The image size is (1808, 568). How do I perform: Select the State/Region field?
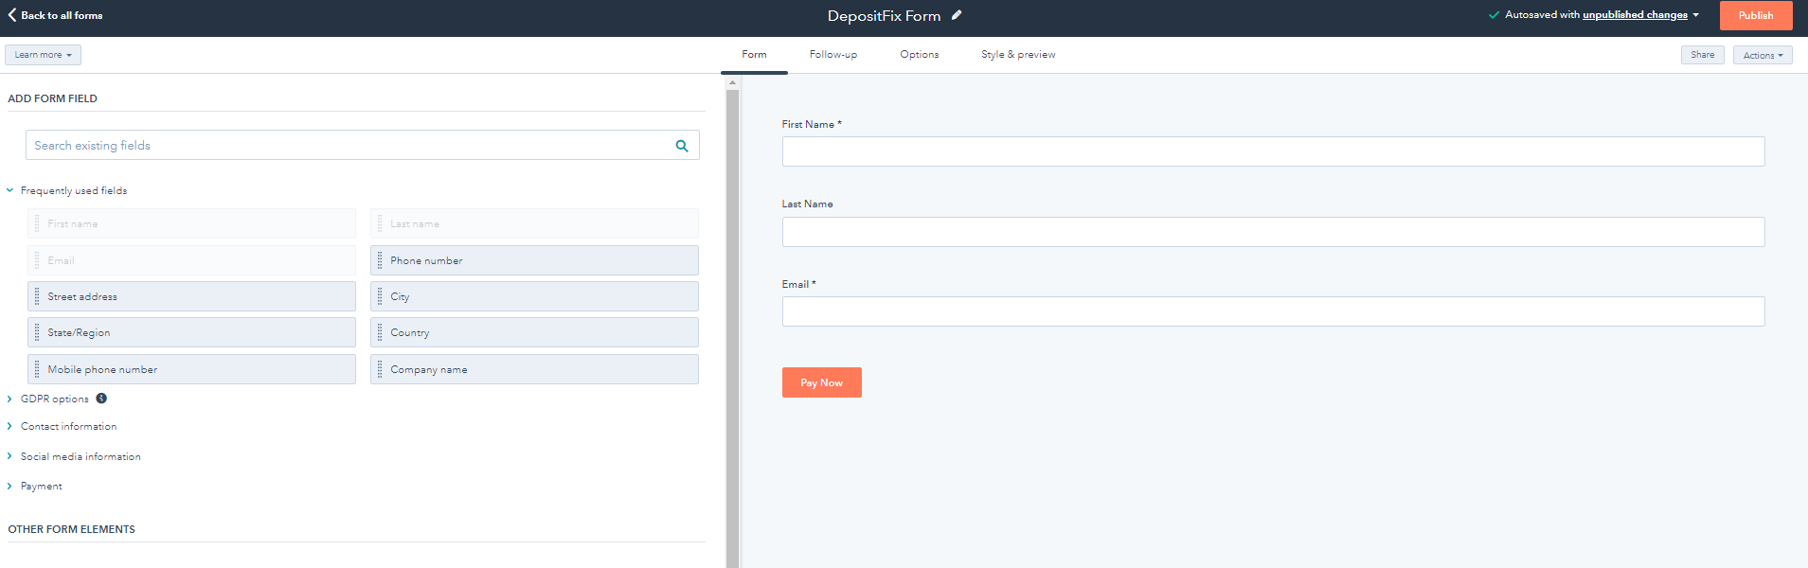click(x=191, y=332)
